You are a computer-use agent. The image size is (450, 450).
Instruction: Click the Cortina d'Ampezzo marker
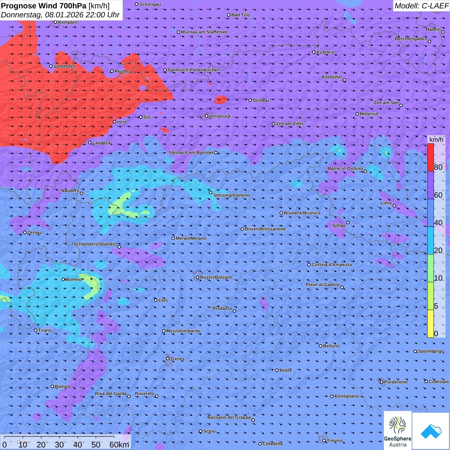[x=309, y=265]
